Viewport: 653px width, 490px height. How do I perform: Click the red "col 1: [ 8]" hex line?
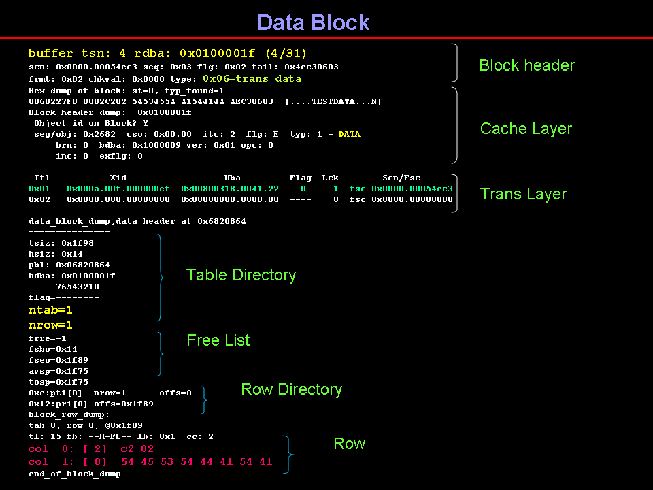pos(150,462)
